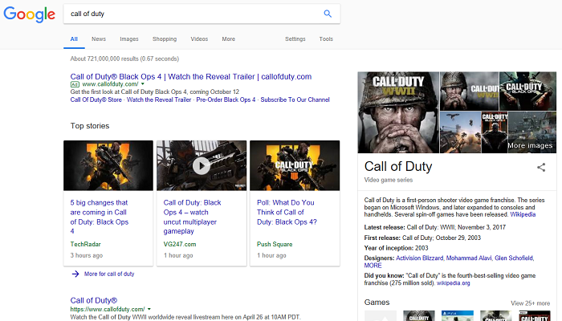Switch to the Shopping tab
This screenshot has height=321, width=562.
(x=165, y=39)
